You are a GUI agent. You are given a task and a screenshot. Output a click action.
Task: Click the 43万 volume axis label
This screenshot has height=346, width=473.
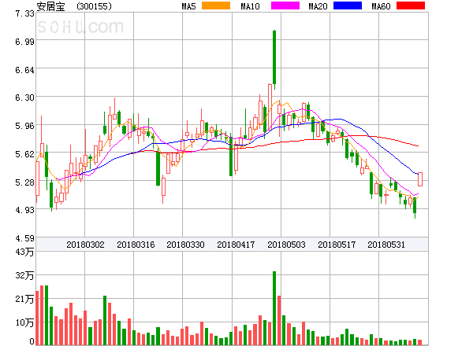(24, 252)
